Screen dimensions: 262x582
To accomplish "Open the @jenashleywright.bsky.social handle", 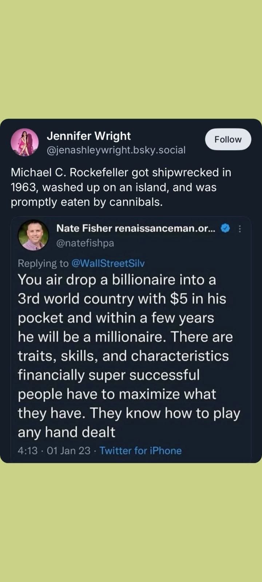I will click(x=116, y=150).
